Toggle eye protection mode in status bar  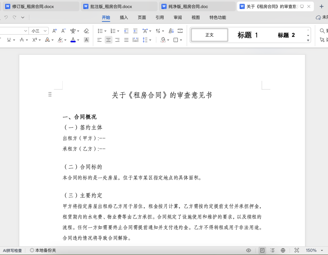coord(248,250)
